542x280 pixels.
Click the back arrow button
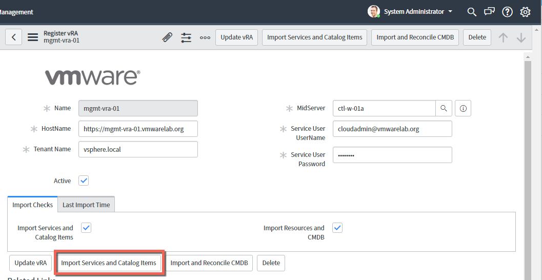pos(14,37)
